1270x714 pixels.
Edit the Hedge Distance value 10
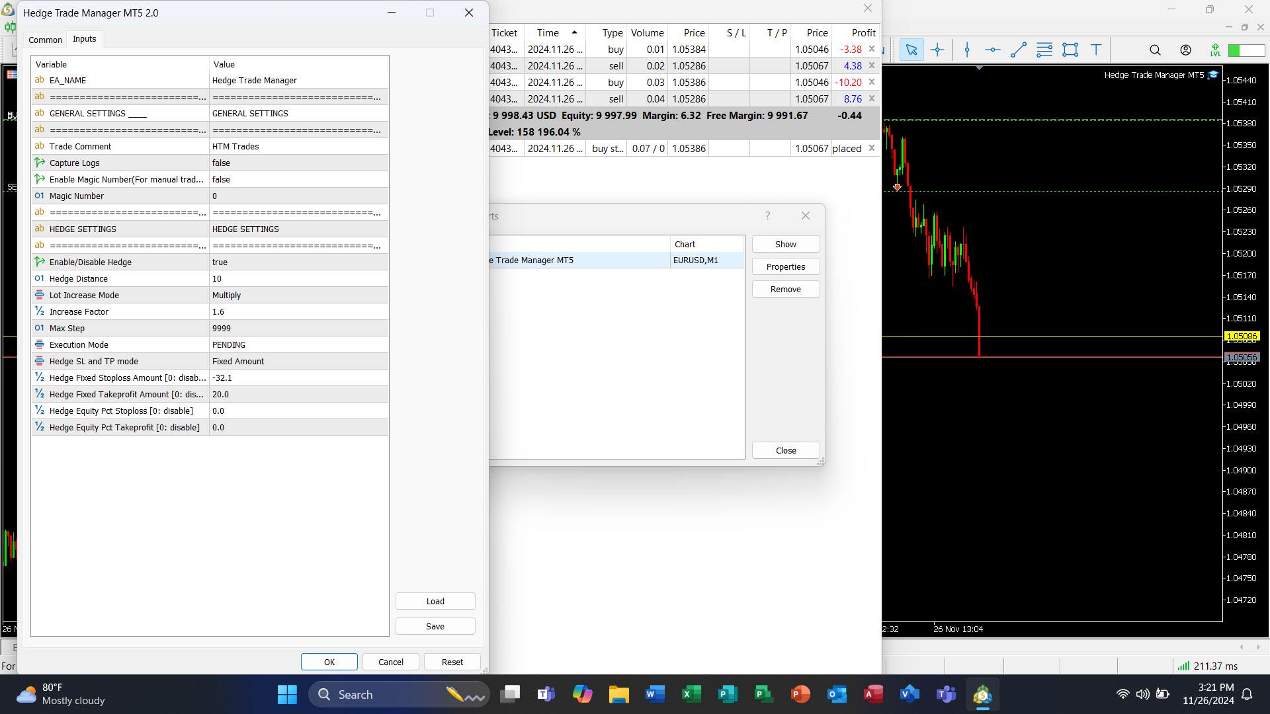(299, 278)
